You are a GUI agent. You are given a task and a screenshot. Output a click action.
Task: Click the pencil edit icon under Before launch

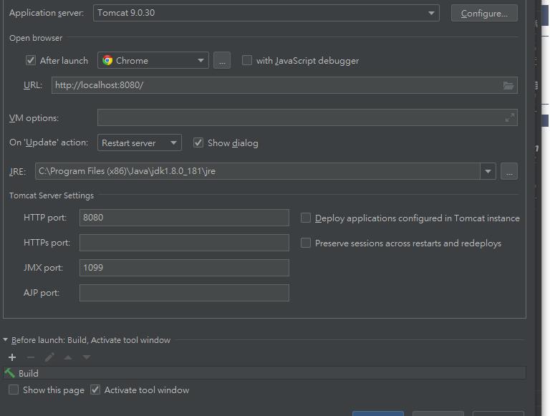point(49,357)
